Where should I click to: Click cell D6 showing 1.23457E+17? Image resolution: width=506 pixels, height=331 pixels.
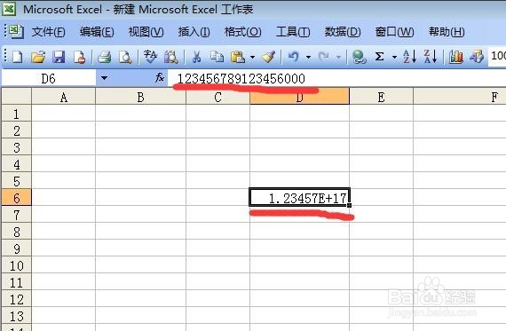[299, 197]
